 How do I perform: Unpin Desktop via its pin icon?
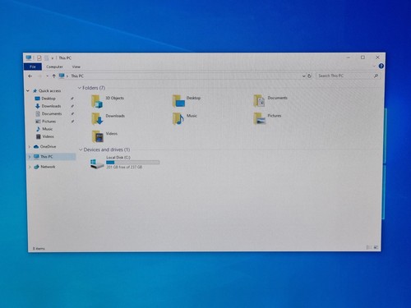[72, 99]
